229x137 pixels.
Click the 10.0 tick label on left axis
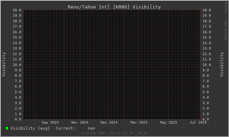pos(17,65)
